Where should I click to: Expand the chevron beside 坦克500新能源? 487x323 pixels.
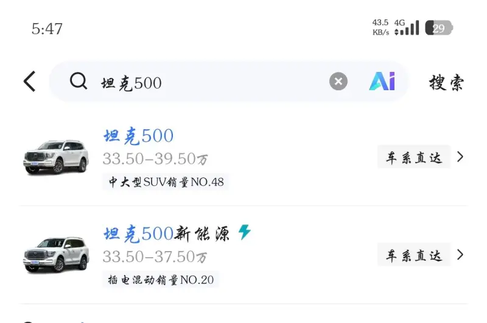[x=460, y=254]
